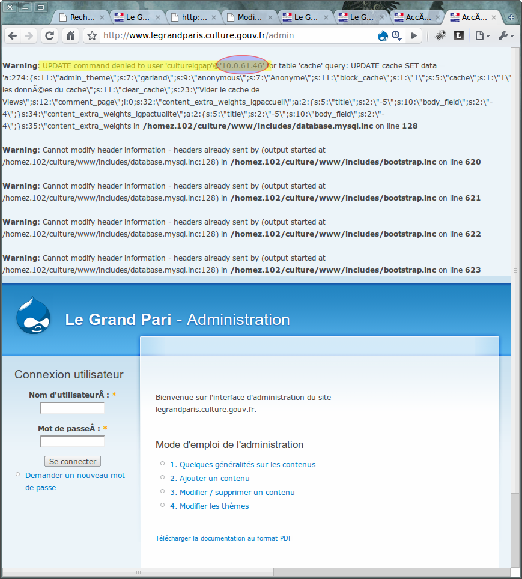Click the forward navigation arrow
The height and width of the screenshot is (579, 522).
click(28, 36)
